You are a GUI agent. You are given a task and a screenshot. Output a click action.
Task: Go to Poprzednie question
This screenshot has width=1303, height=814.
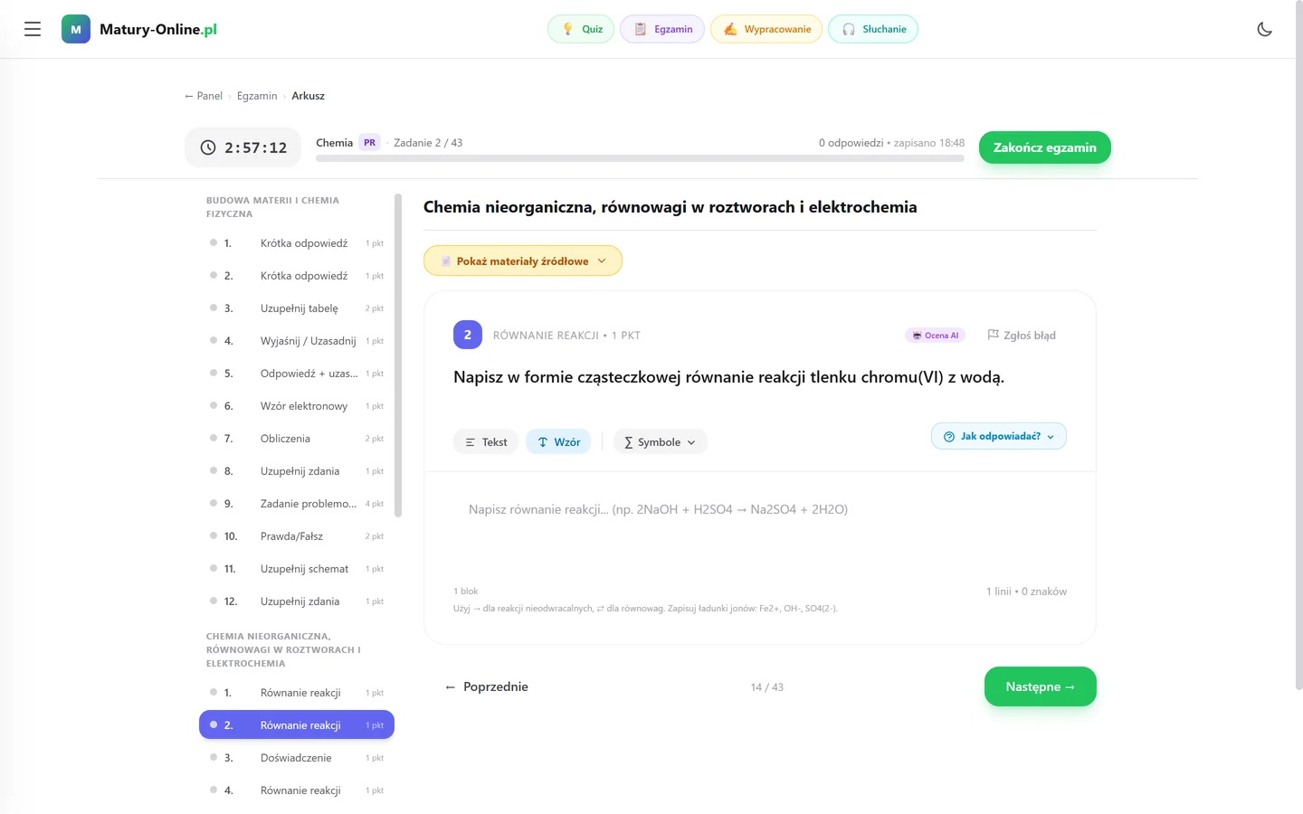487,686
